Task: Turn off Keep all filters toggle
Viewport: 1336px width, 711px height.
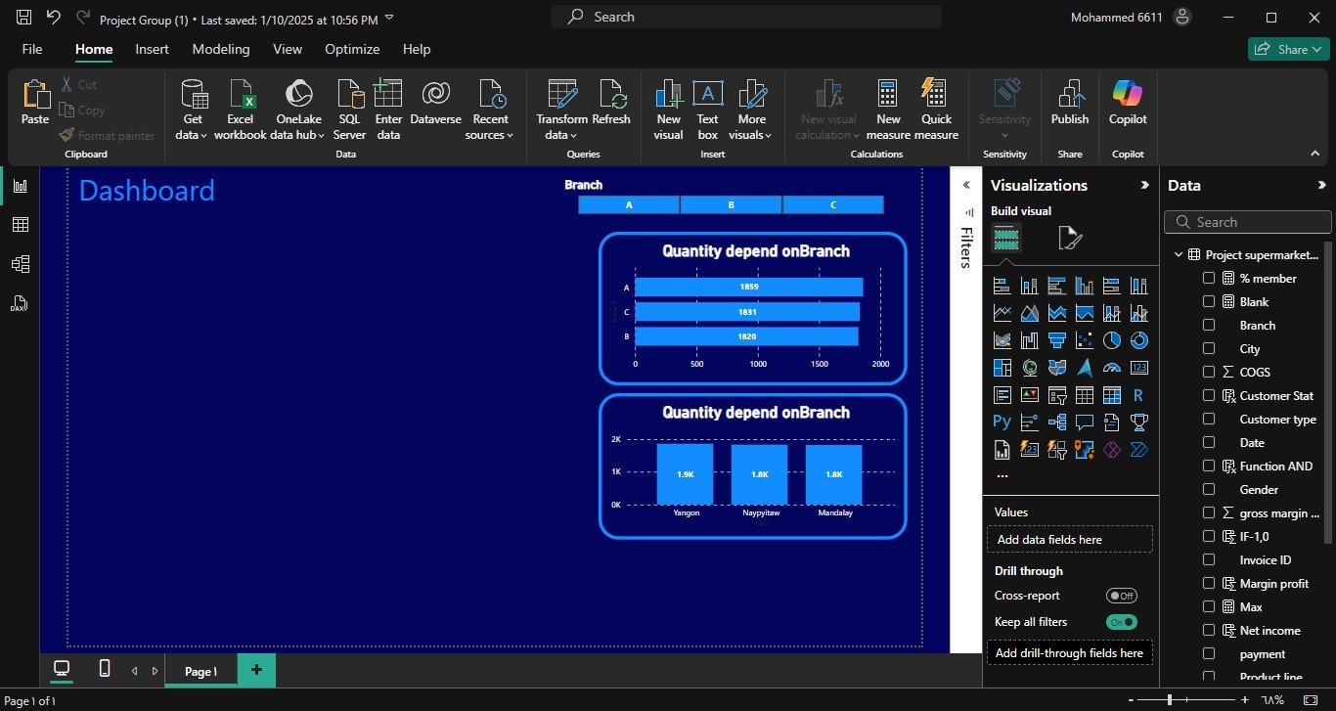Action: (x=1121, y=622)
